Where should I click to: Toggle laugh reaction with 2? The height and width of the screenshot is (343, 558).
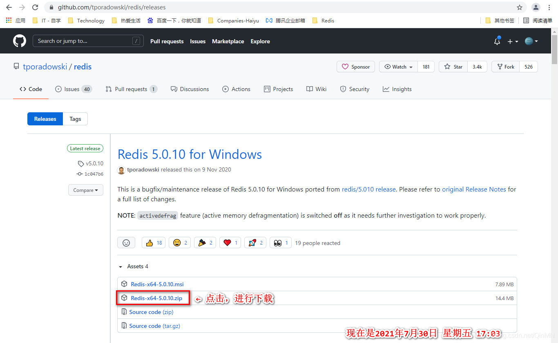[180, 243]
